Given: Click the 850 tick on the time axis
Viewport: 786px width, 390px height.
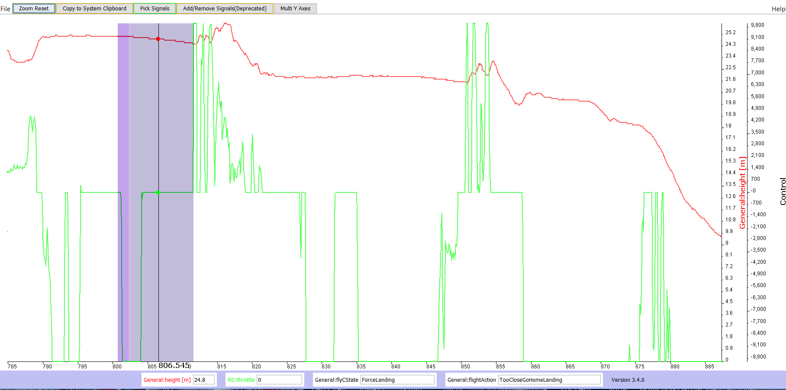Looking at the screenshot, I should [465, 367].
